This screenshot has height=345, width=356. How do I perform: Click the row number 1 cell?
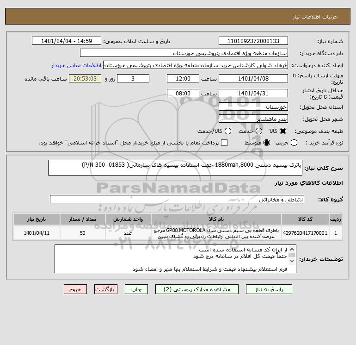pos(336,233)
